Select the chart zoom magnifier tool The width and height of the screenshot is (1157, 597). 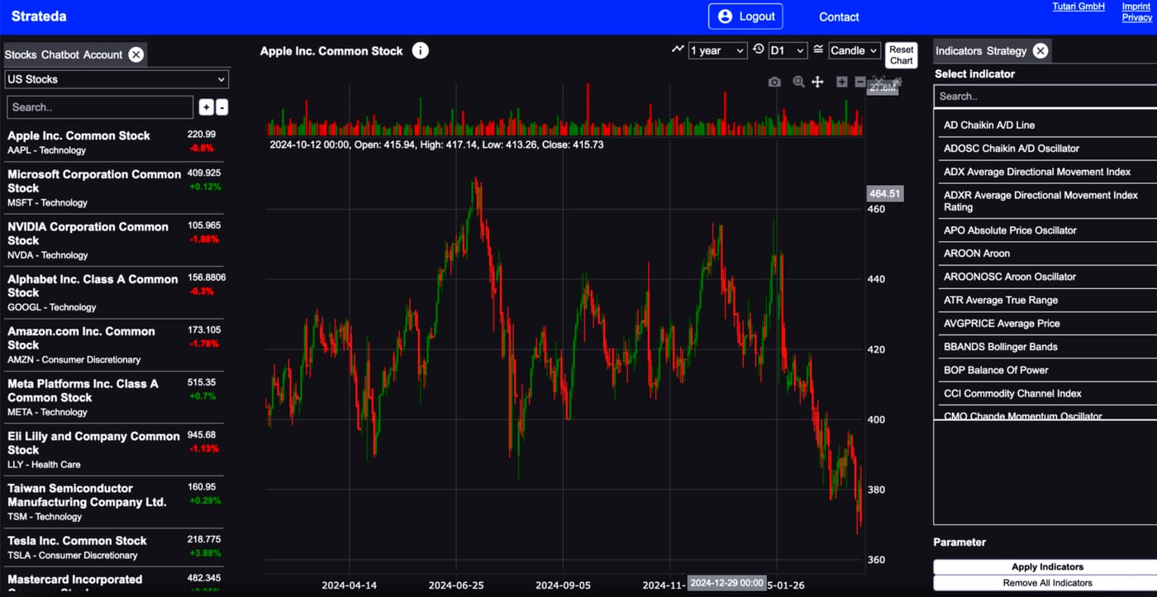point(798,82)
